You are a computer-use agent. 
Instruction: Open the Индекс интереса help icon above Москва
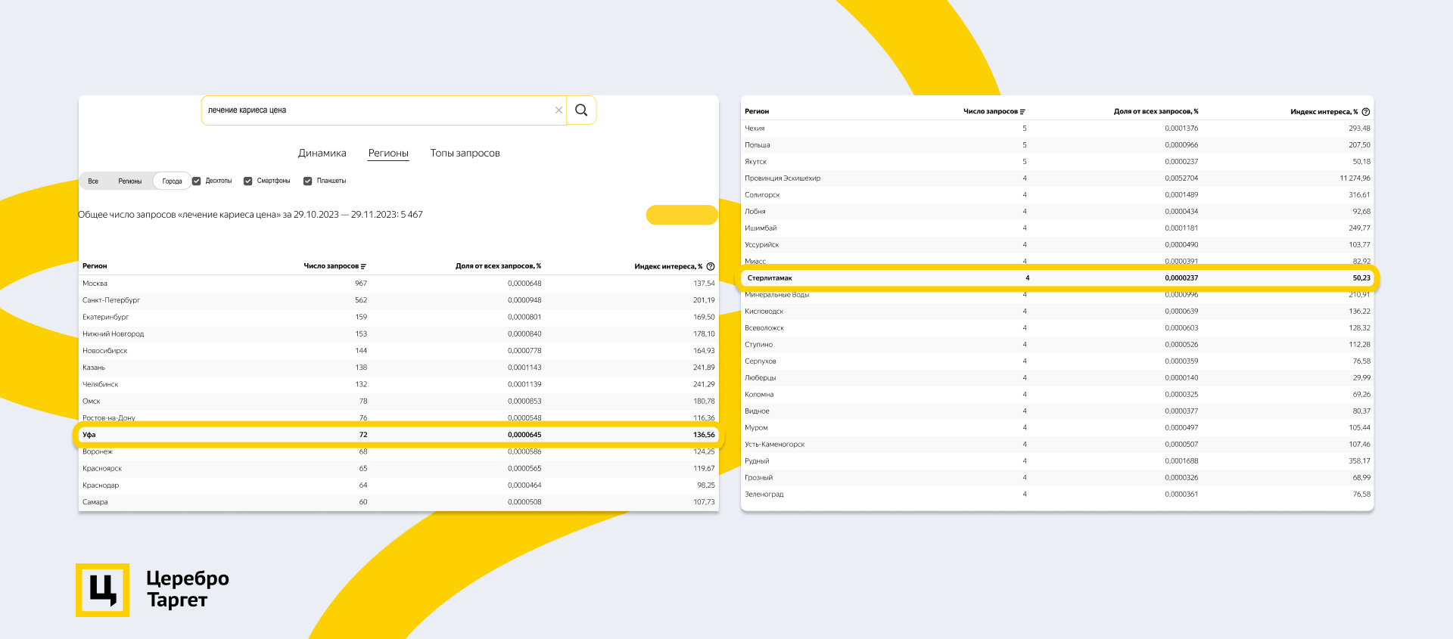pyautogui.click(x=711, y=266)
